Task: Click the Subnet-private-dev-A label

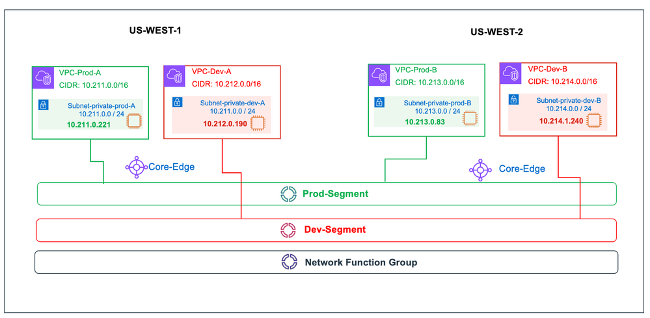Action: [232, 103]
